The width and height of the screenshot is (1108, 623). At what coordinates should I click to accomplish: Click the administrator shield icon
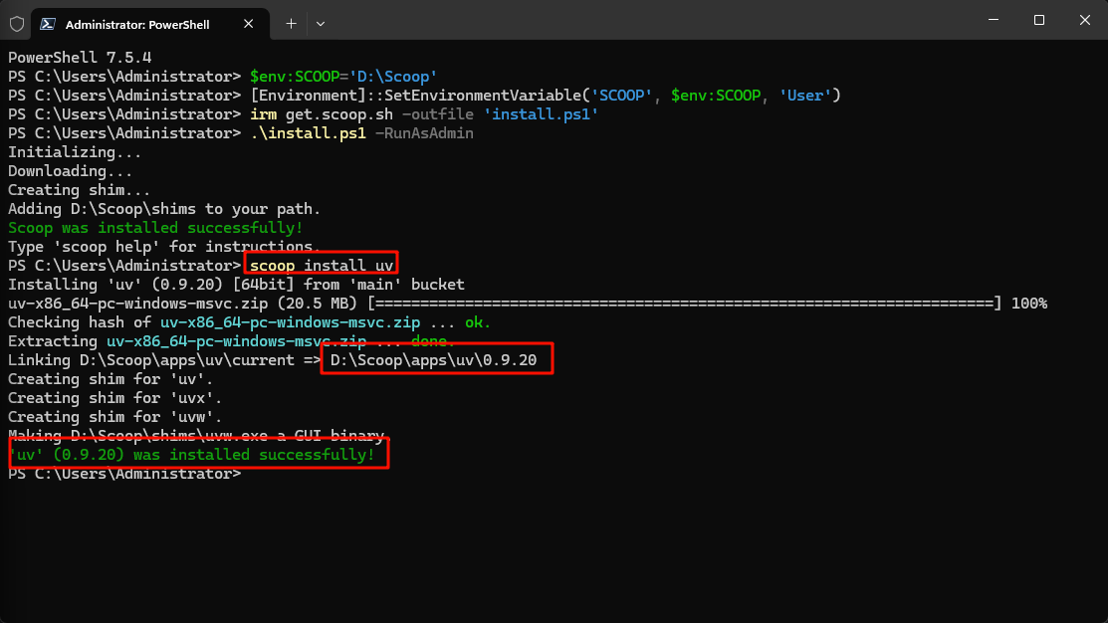click(x=17, y=23)
